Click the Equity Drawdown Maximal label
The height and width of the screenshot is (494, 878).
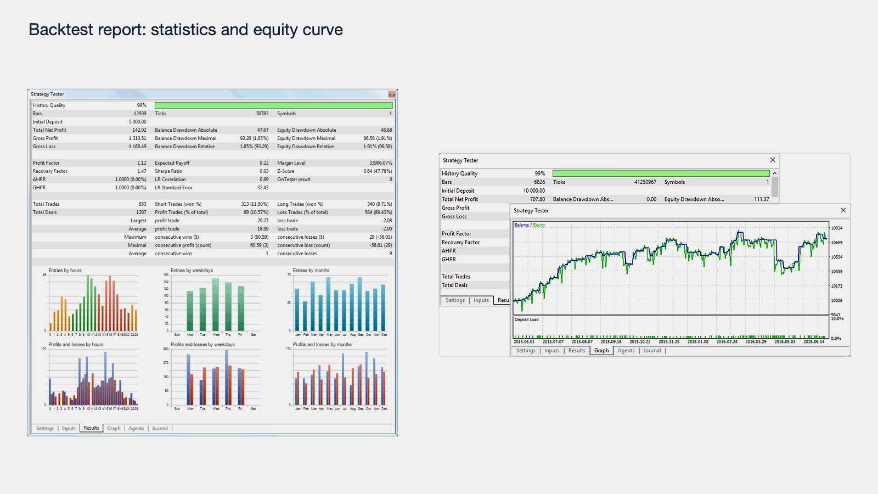coord(306,138)
